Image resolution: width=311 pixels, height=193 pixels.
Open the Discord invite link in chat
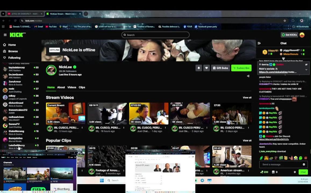coord(274,139)
